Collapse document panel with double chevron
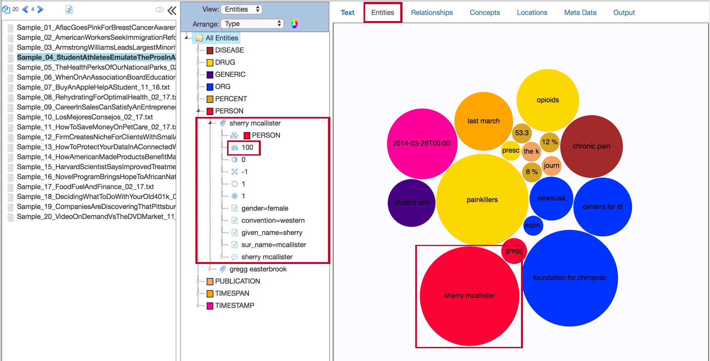 172,11
